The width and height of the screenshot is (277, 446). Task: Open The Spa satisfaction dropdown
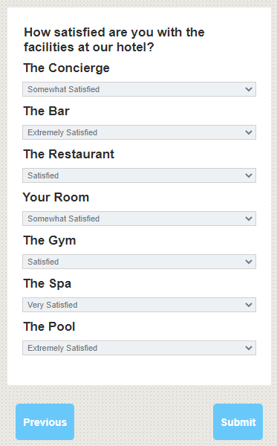(x=139, y=305)
